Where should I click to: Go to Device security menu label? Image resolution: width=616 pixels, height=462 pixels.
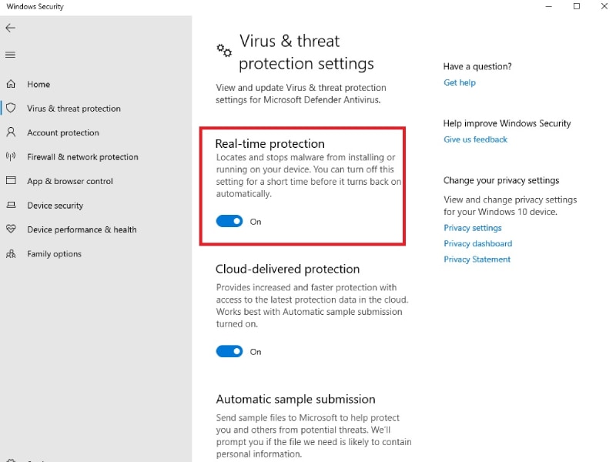pyautogui.click(x=55, y=206)
